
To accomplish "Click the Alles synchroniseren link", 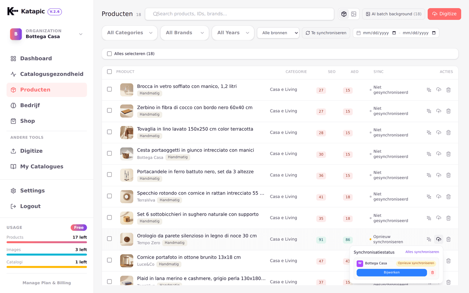I will pos(422,252).
